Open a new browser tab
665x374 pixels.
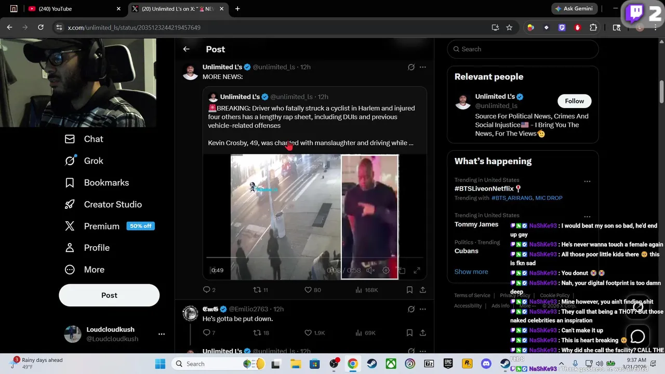pos(237,9)
